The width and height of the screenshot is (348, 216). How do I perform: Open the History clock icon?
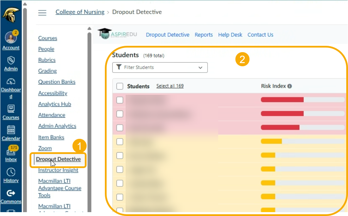(11, 172)
